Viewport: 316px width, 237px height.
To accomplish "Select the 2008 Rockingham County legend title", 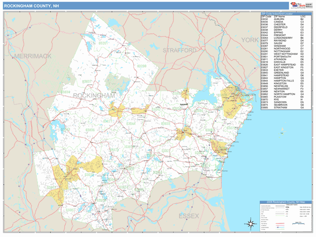I will pyautogui.click(x=286, y=202).
